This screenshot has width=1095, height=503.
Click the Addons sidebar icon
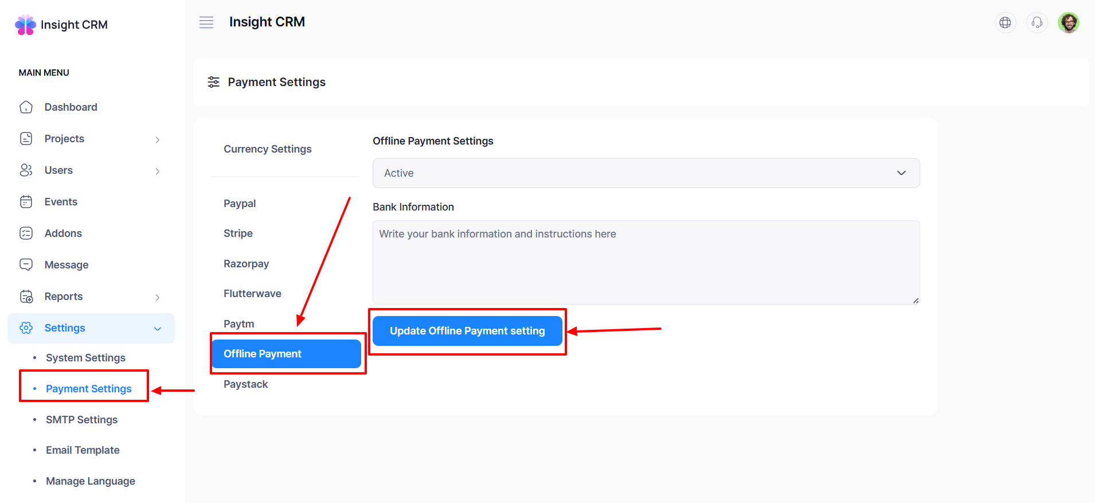pyautogui.click(x=26, y=233)
